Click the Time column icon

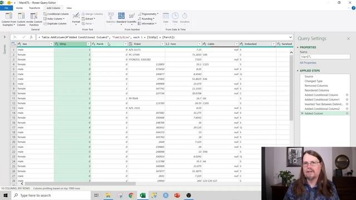pyautogui.click(x=175, y=16)
